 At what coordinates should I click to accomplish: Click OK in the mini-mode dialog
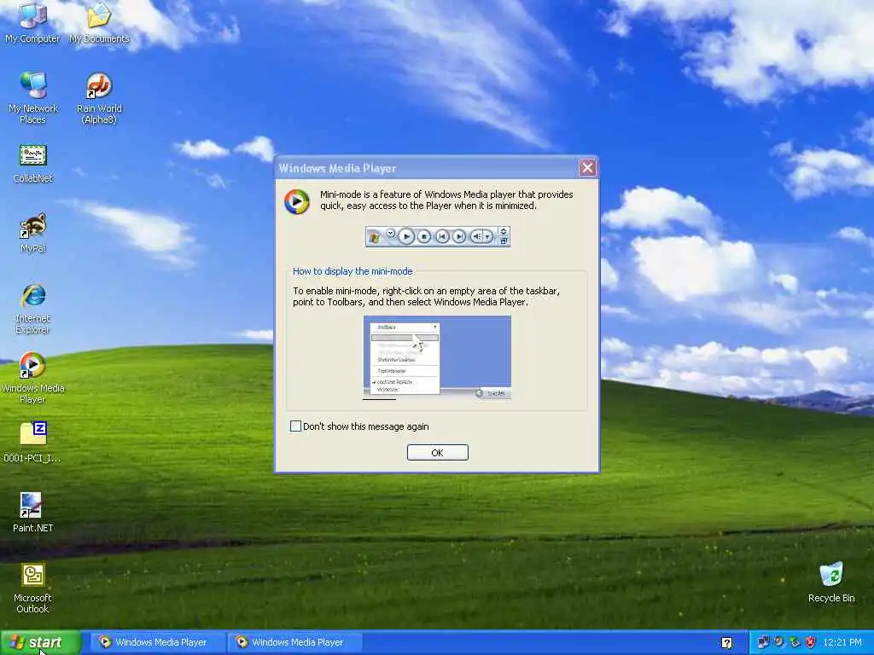pyautogui.click(x=438, y=452)
